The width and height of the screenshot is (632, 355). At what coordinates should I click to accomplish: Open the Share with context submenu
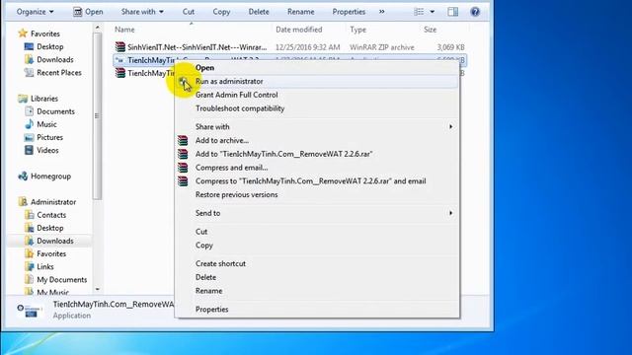point(317,127)
